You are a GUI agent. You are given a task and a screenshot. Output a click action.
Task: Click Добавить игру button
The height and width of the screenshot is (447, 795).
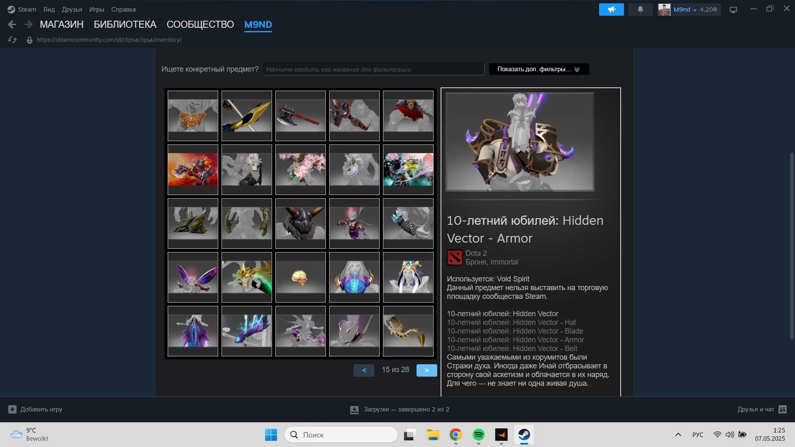[x=35, y=409]
